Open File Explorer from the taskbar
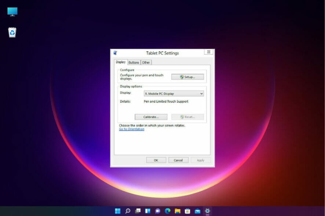The image size is (325, 216). tap(177, 211)
